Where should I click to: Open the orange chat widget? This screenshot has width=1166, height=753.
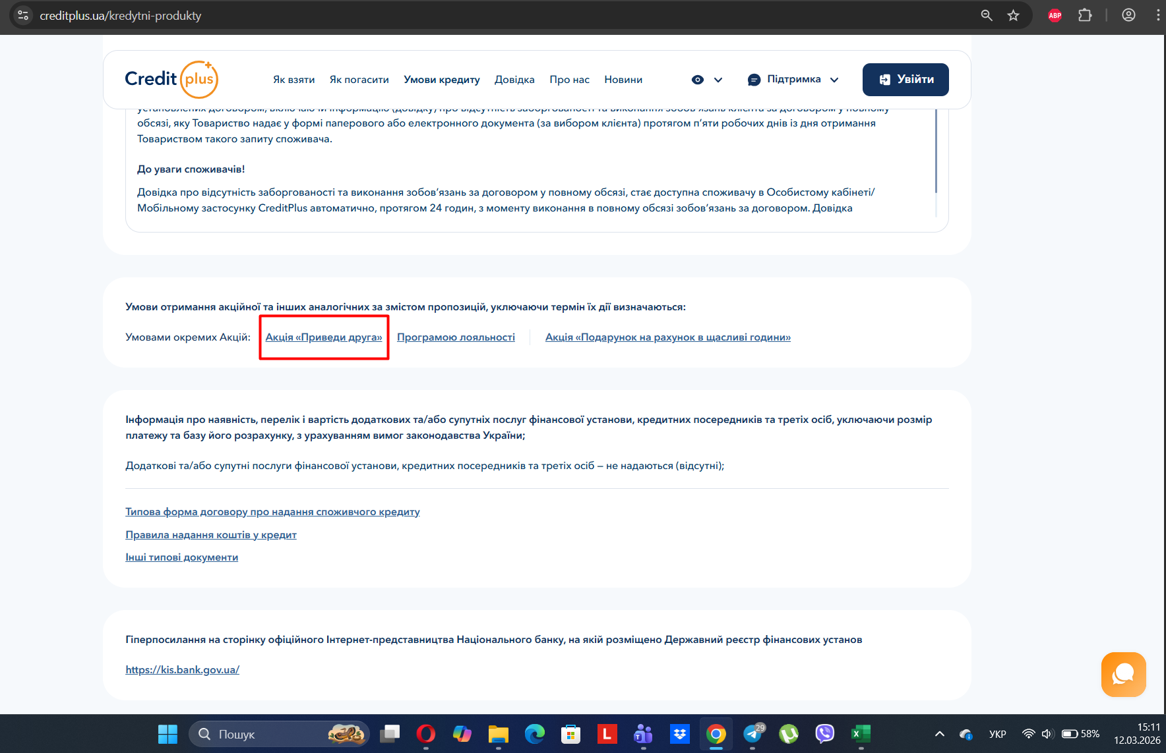(x=1124, y=675)
